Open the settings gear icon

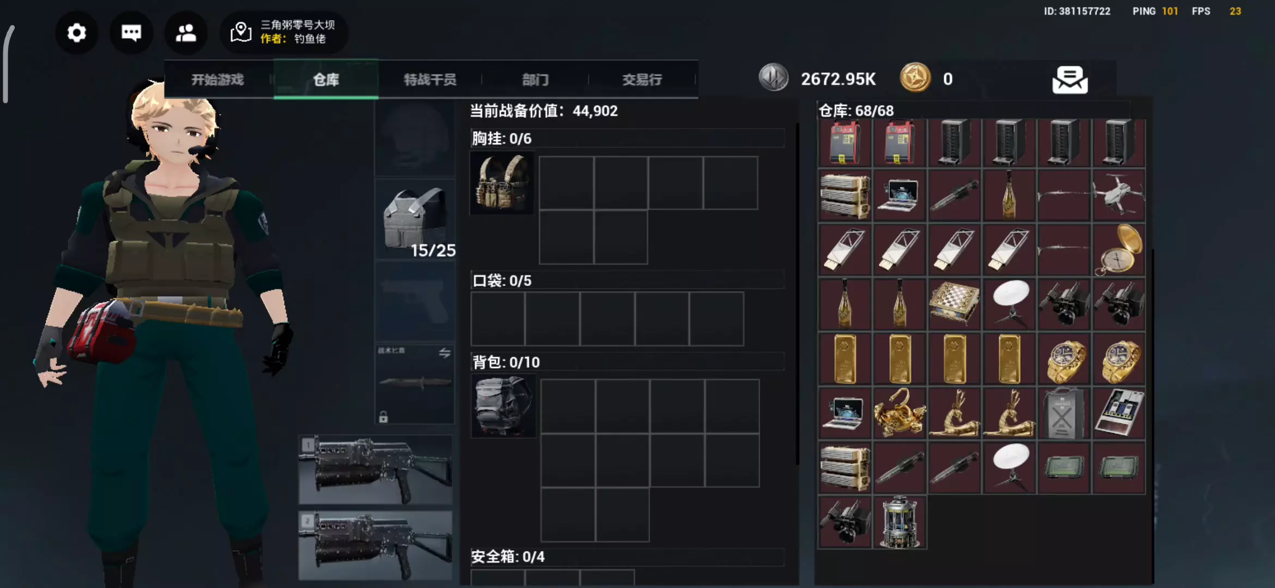click(77, 33)
